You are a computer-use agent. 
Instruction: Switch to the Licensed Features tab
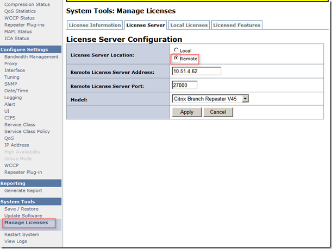point(237,25)
